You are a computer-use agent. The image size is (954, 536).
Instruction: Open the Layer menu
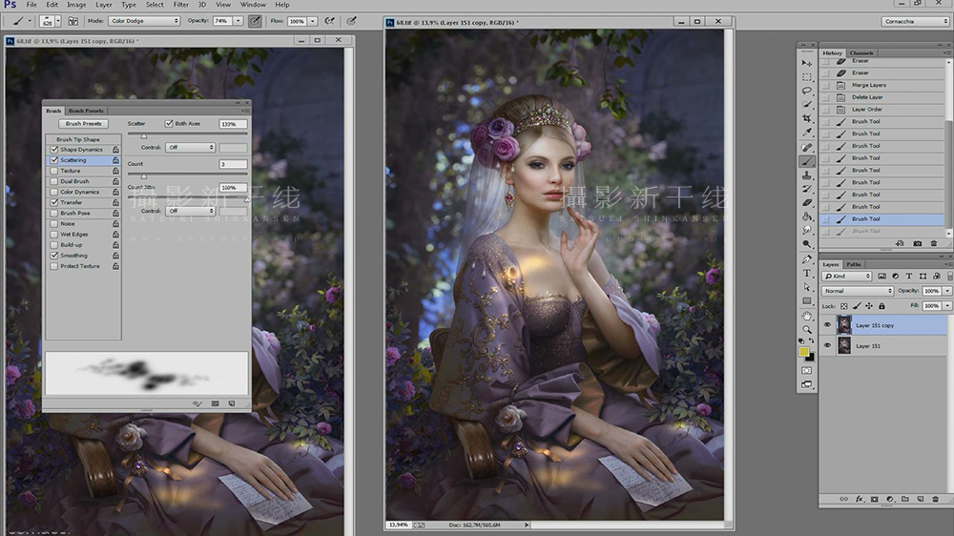tap(103, 4)
